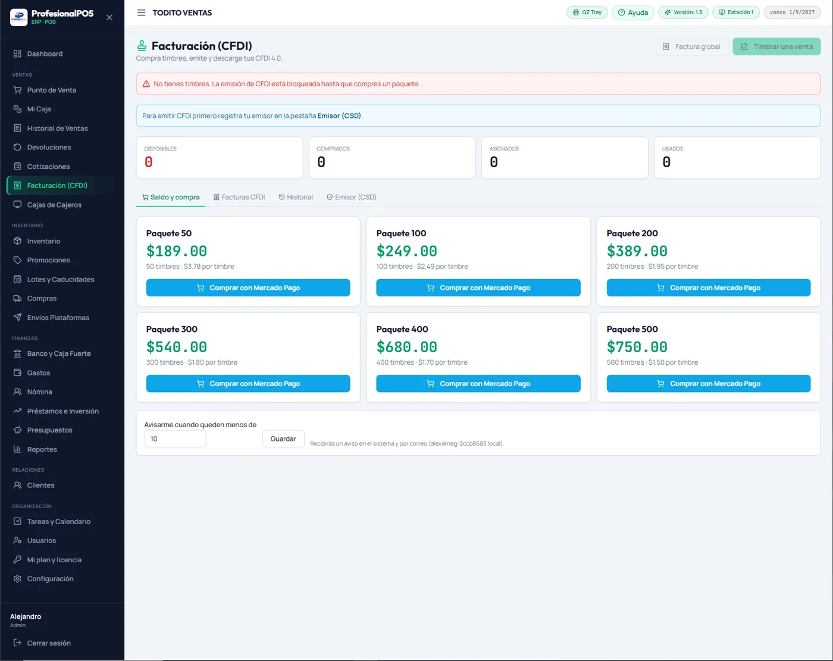The width and height of the screenshot is (833, 661).
Task: Click the Reportes chart icon
Action: click(17, 449)
